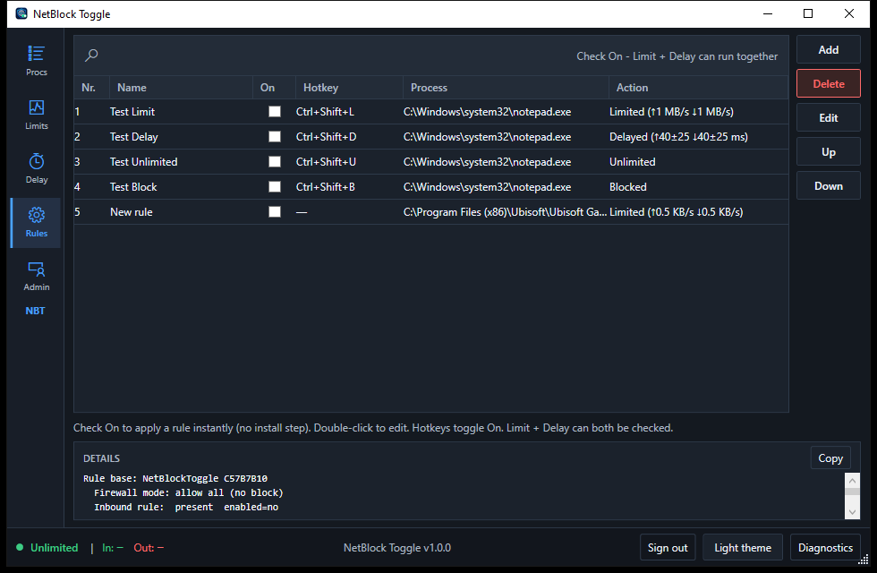
Task: Move rule Up with Up button
Action: [829, 152]
